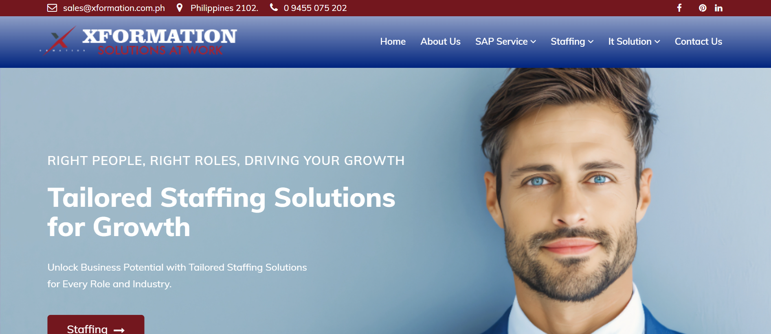Go to the Home menu item
This screenshot has width=771, height=334.
click(x=393, y=41)
